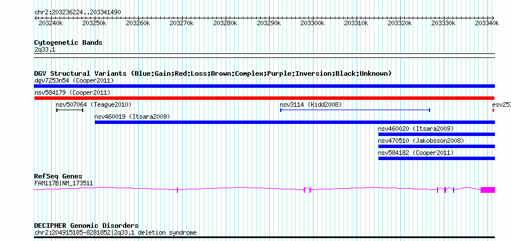Open the nsv470510 (Jakobsson2008) label
The image size is (511, 241).
tap(421, 141)
